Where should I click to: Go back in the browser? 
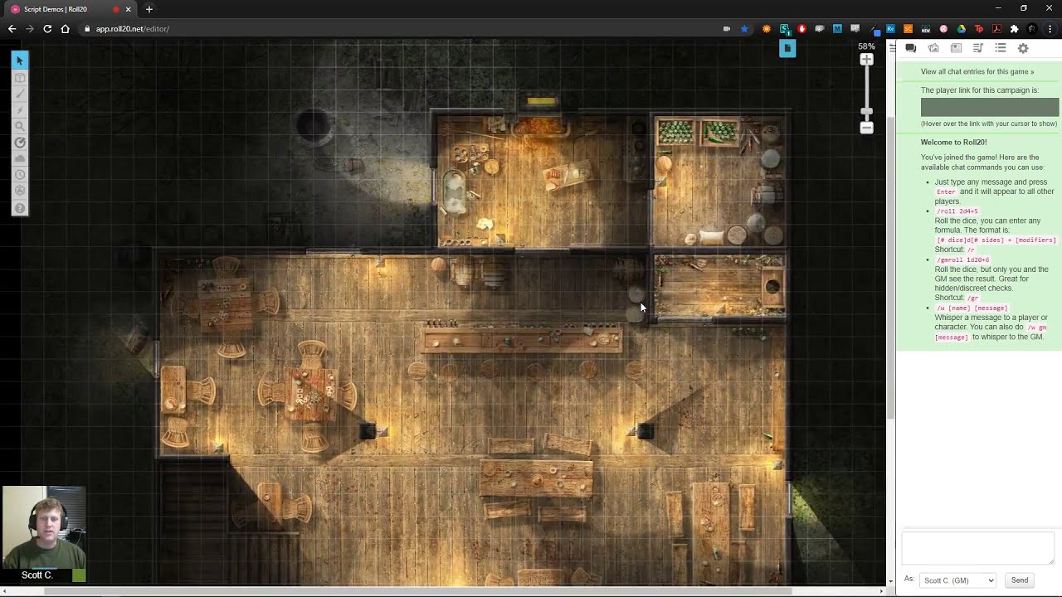pos(12,29)
